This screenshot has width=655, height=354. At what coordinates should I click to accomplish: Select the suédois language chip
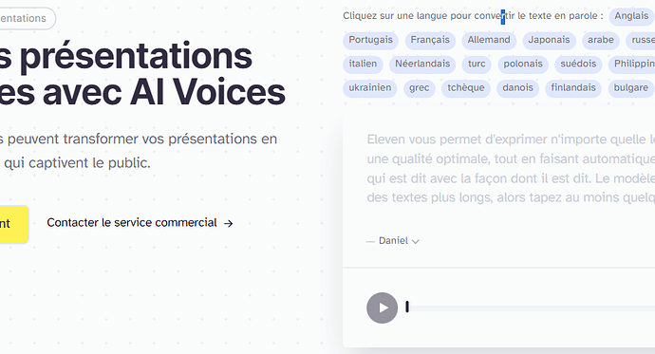point(578,64)
